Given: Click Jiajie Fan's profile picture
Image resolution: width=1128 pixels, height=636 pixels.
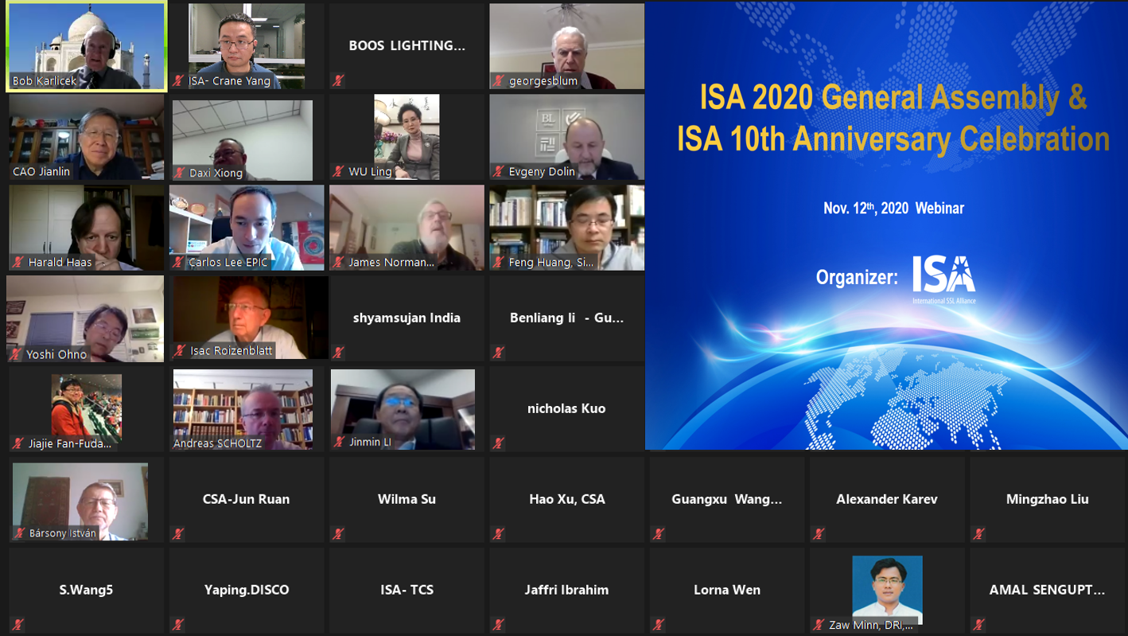Looking at the screenshot, I should click(x=86, y=406).
